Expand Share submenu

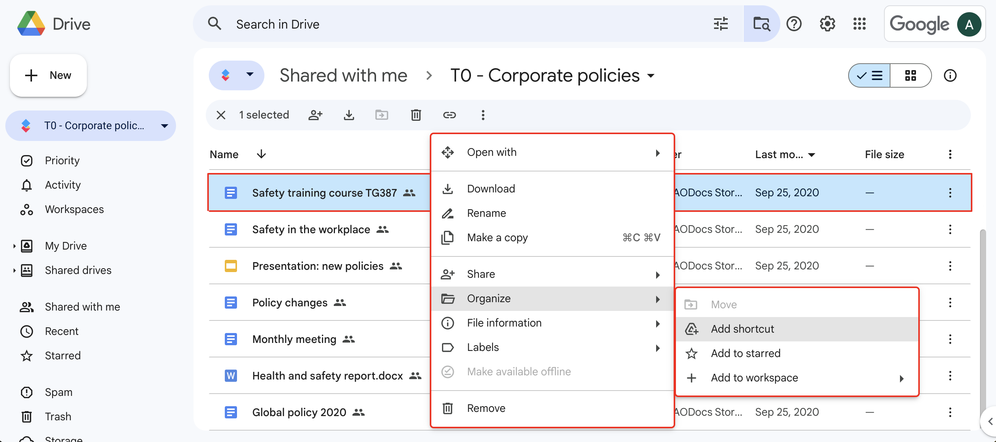tap(552, 274)
